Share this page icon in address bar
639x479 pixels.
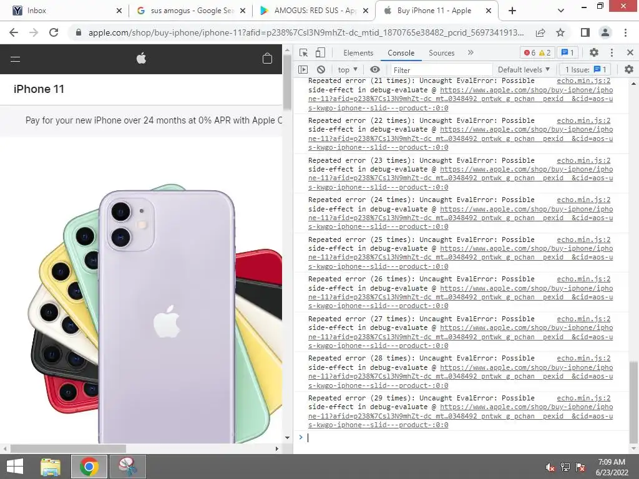click(x=541, y=32)
